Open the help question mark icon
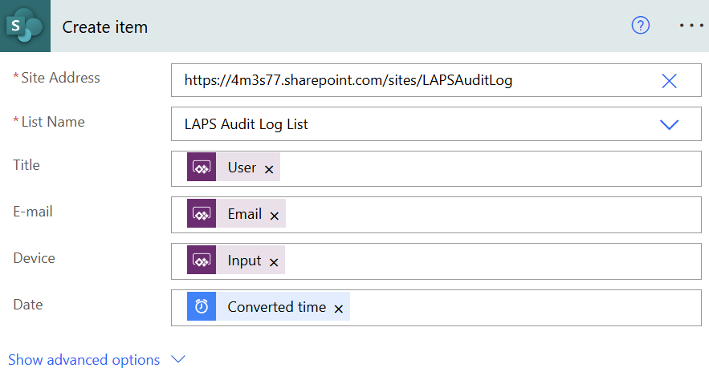 640,26
